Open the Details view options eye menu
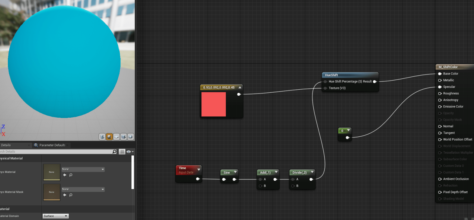474x220 pixels. click(130, 151)
